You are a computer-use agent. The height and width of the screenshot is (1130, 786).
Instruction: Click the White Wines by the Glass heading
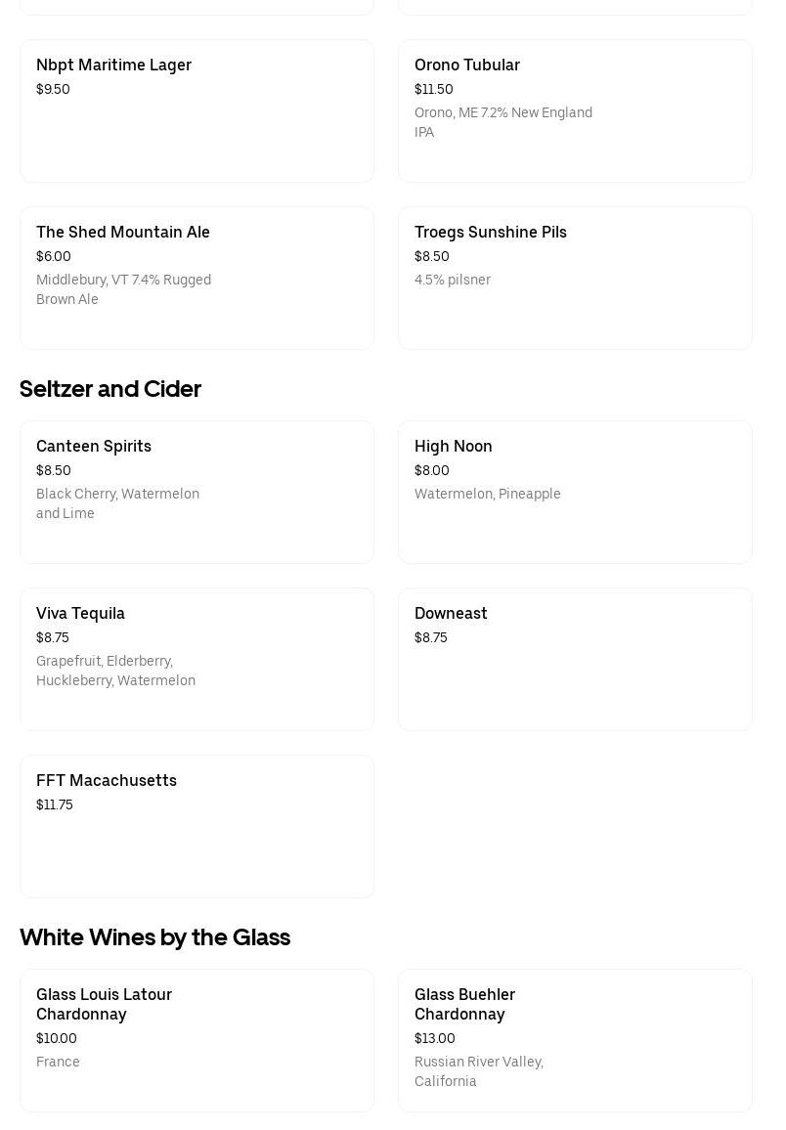click(154, 937)
